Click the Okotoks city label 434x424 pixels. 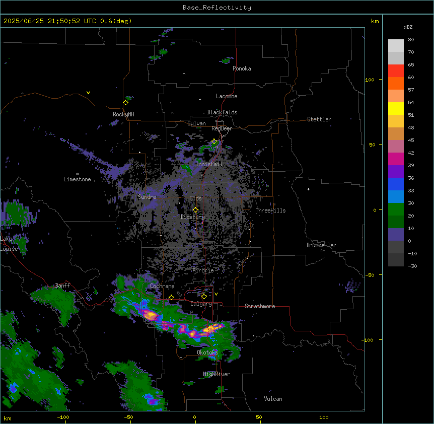(x=207, y=352)
